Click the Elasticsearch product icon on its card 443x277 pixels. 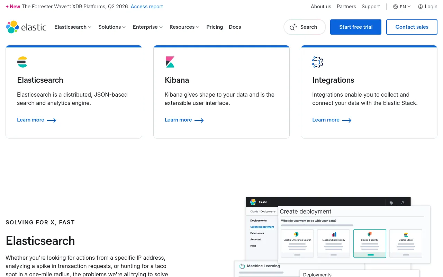(x=22, y=62)
